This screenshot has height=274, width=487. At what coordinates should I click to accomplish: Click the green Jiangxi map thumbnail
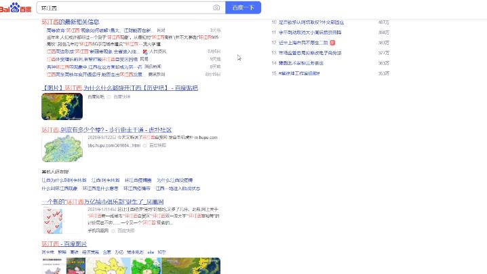62,149
